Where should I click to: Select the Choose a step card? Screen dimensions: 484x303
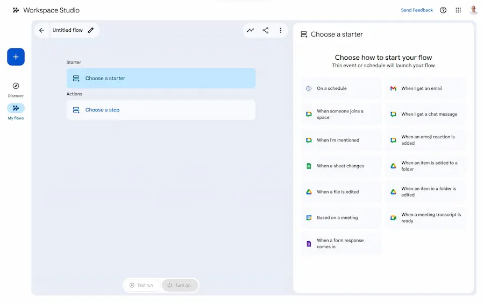[x=161, y=110]
